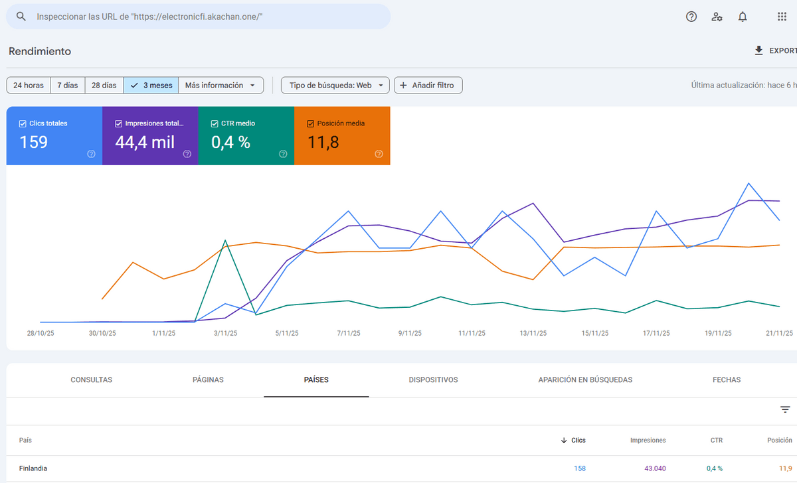Viewport: 797px width, 483px height.
Task: Click help icon on Clics totales card
Action: pyautogui.click(x=91, y=154)
